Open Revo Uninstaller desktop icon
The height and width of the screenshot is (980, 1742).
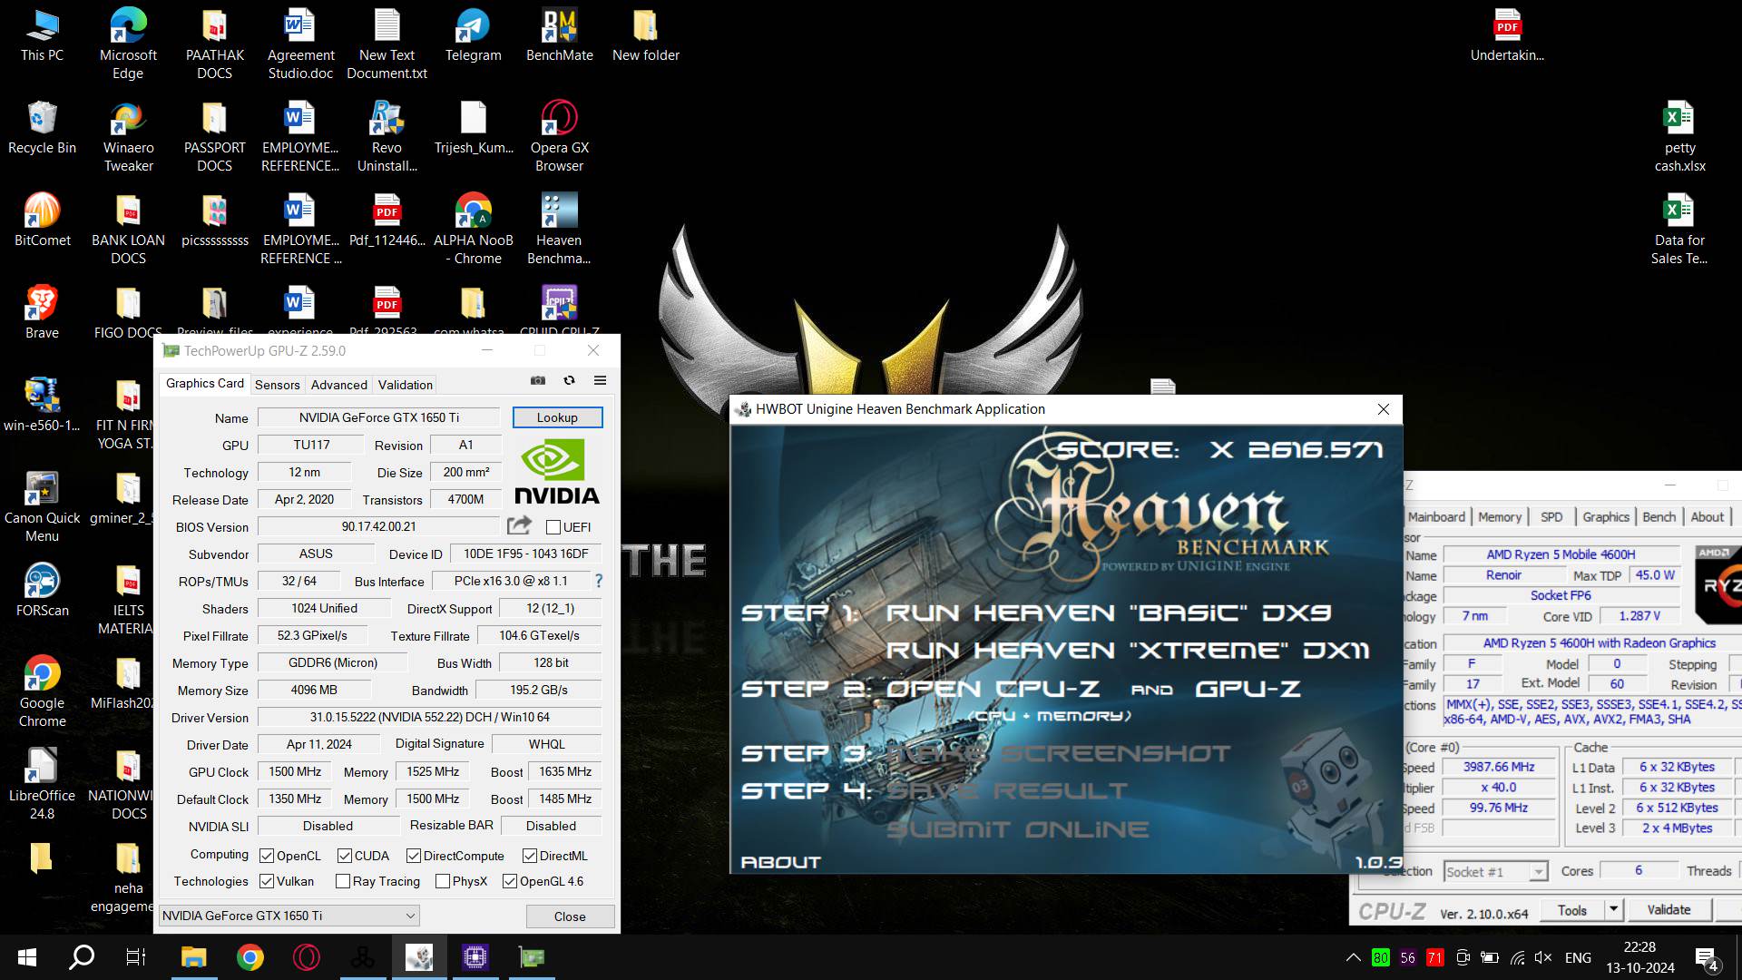tap(387, 136)
